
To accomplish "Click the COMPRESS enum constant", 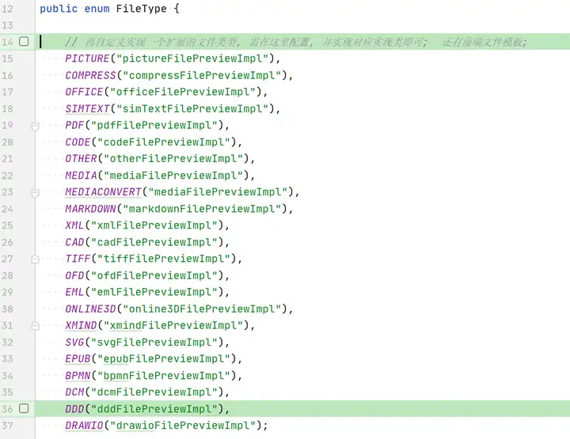I will (x=90, y=75).
